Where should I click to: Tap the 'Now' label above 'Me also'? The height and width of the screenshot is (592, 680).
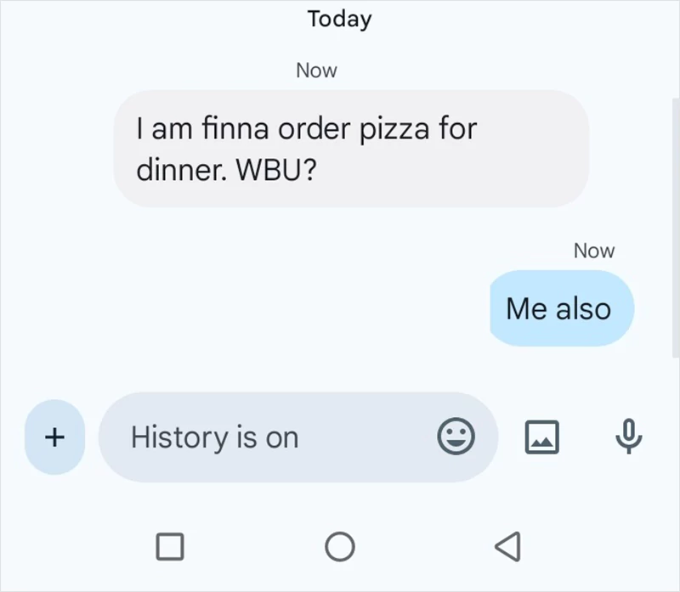coord(594,250)
